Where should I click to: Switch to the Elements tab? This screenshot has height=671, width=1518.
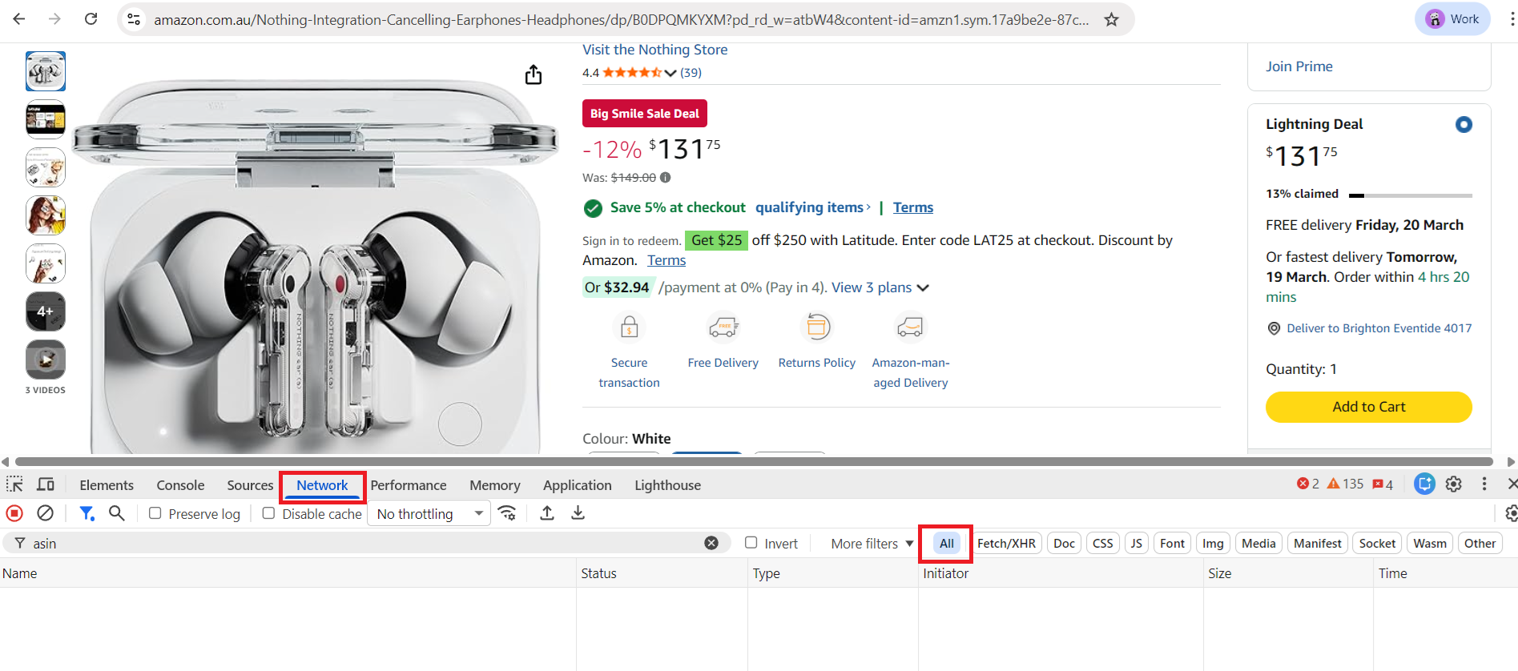(107, 485)
